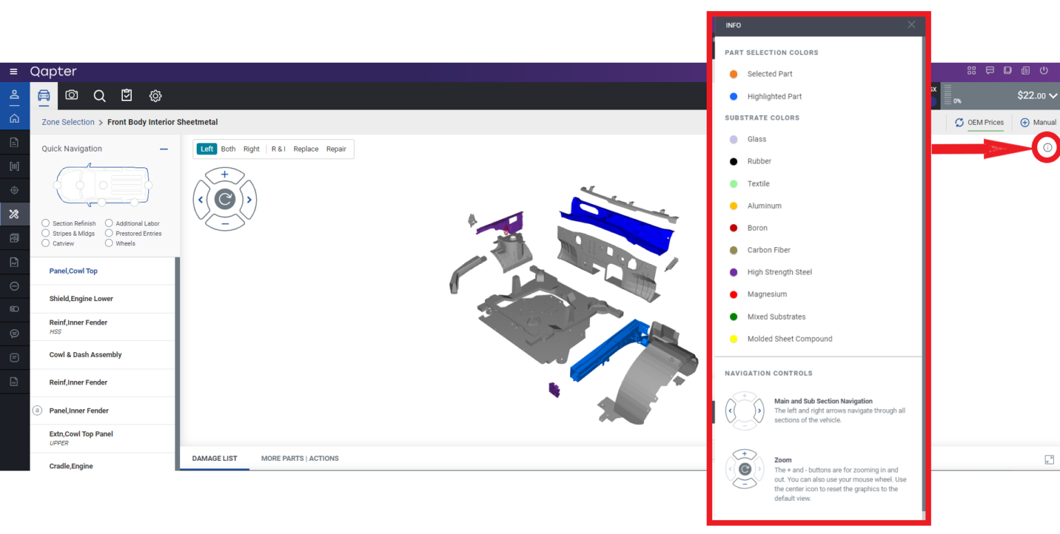Select the Section Refinish radio button
This screenshot has height=534, width=1060.
[46, 223]
